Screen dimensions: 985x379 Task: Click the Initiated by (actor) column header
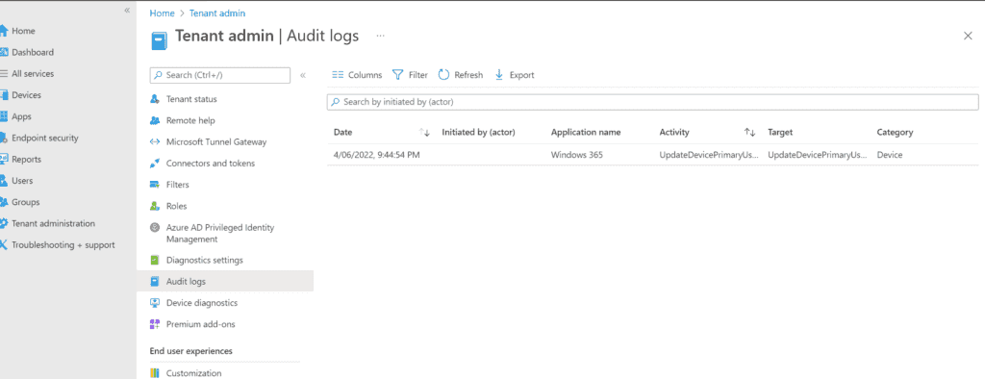tap(479, 133)
